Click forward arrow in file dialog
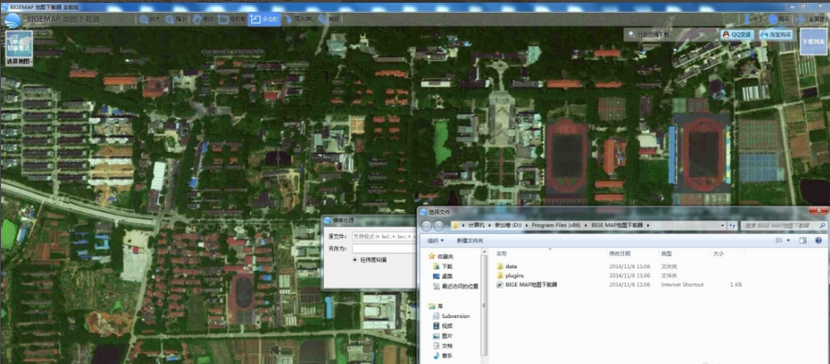 coord(439,226)
